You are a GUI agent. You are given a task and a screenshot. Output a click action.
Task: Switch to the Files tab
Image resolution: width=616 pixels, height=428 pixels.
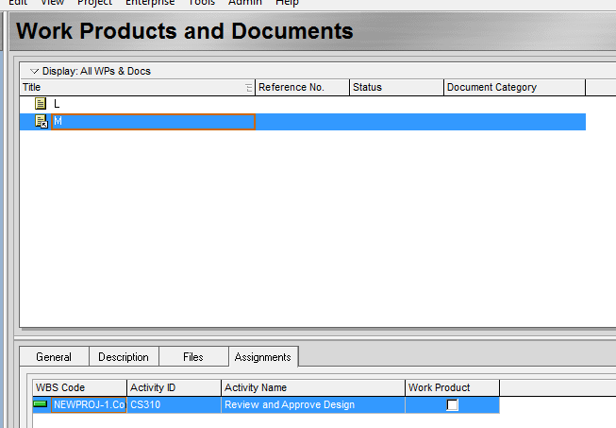[193, 357]
